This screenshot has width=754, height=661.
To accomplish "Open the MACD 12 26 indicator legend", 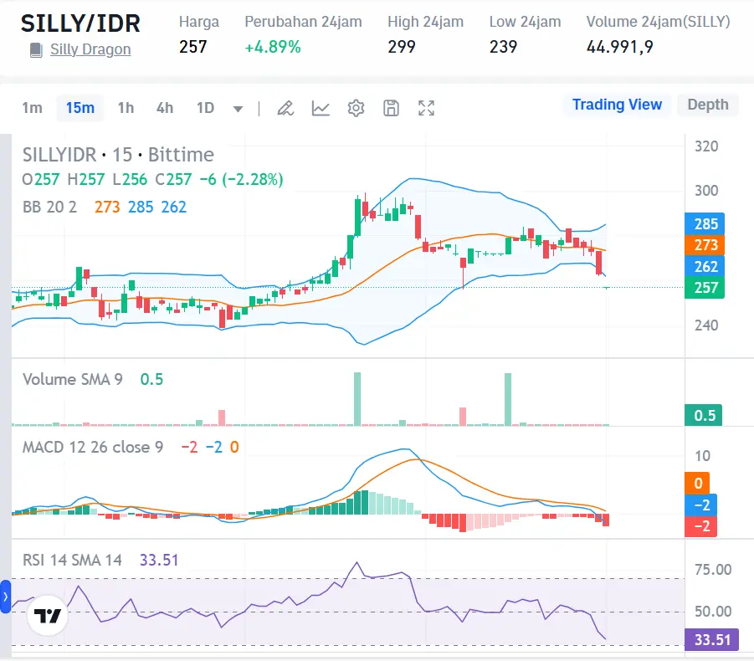I will pos(92,448).
